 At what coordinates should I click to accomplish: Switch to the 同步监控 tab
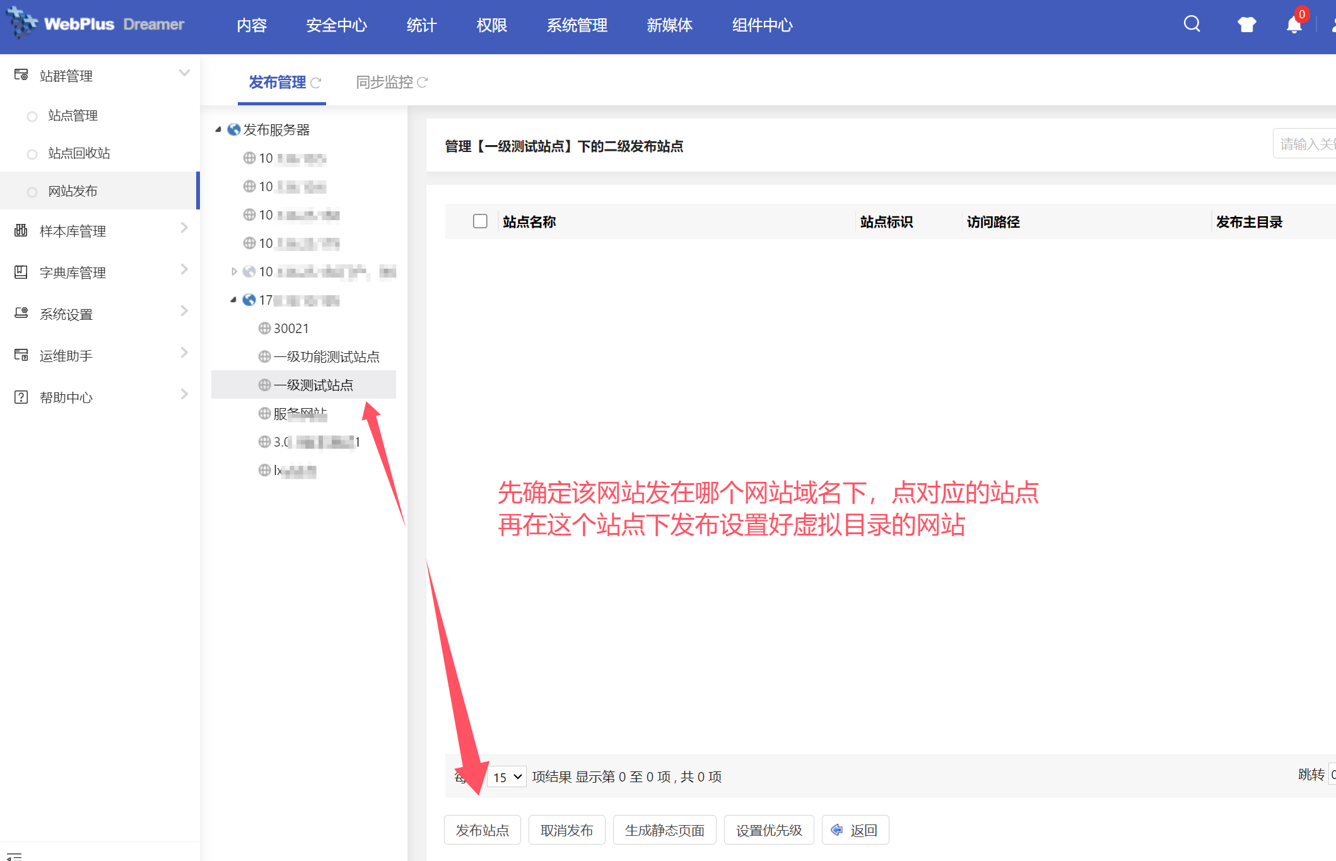click(x=384, y=83)
